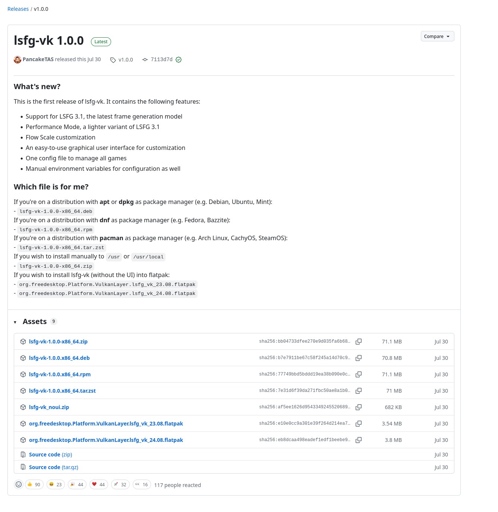Toggle the rocket reaction with 32
498x512 pixels.
(120, 484)
